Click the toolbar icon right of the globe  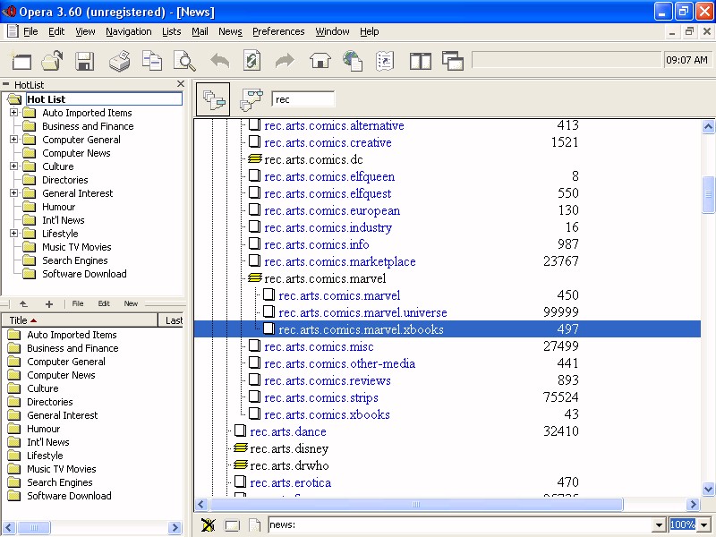coord(385,61)
